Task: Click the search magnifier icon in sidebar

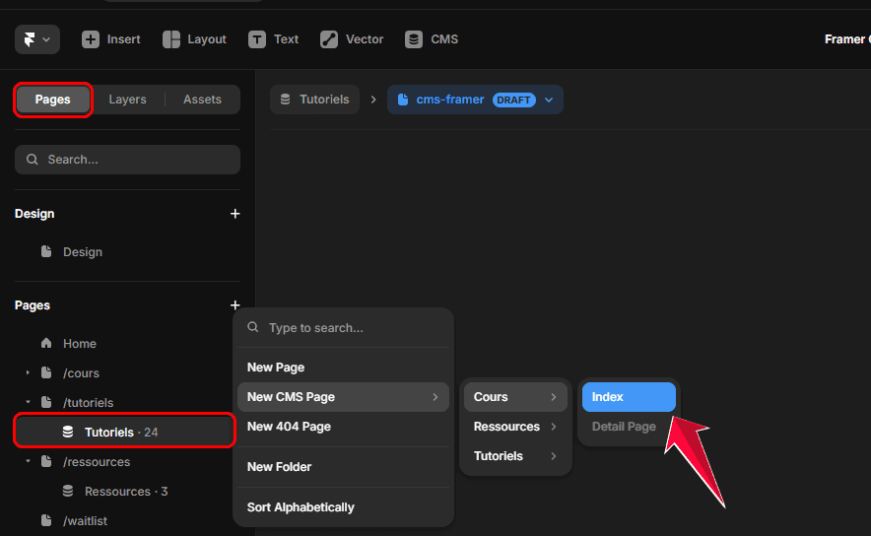Action: pyautogui.click(x=33, y=160)
